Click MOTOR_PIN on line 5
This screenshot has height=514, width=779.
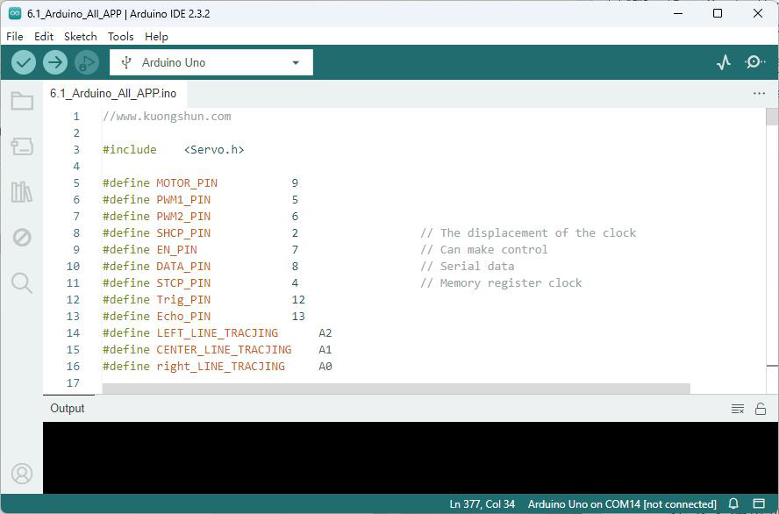(187, 183)
